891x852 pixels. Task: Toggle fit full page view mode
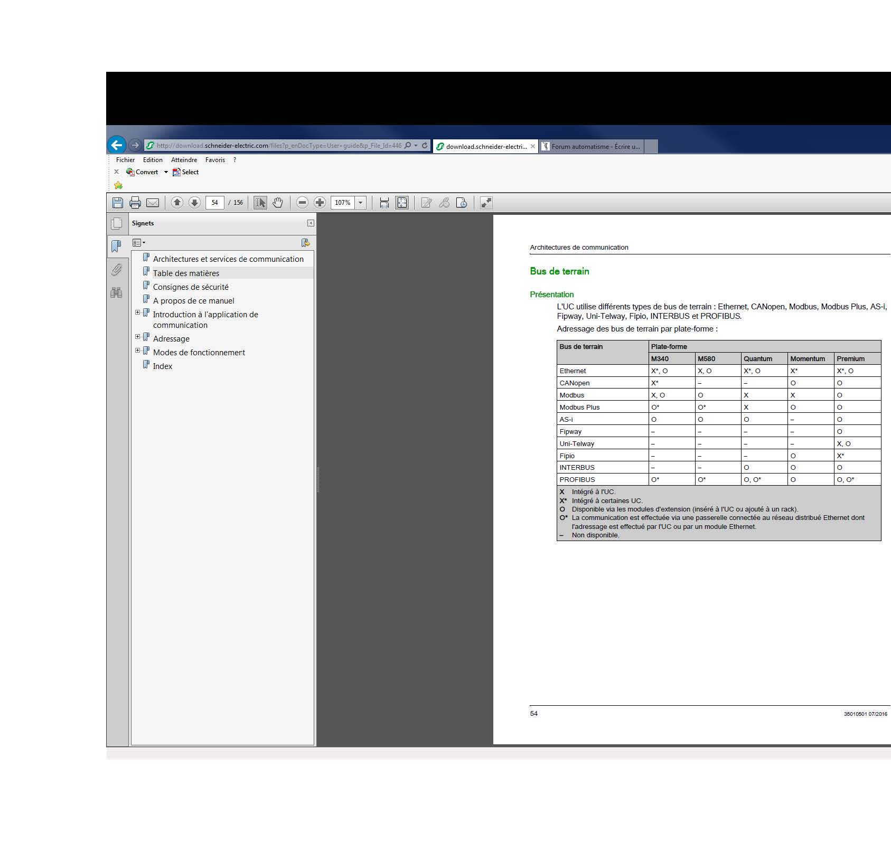point(402,203)
